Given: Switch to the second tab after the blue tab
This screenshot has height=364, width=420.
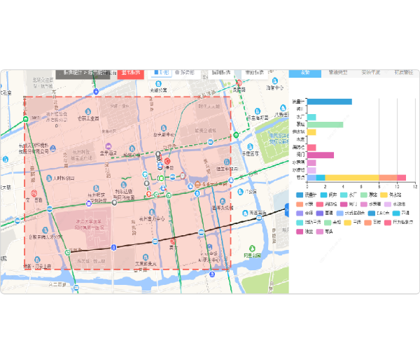Looking at the screenshot, I should coord(370,73).
